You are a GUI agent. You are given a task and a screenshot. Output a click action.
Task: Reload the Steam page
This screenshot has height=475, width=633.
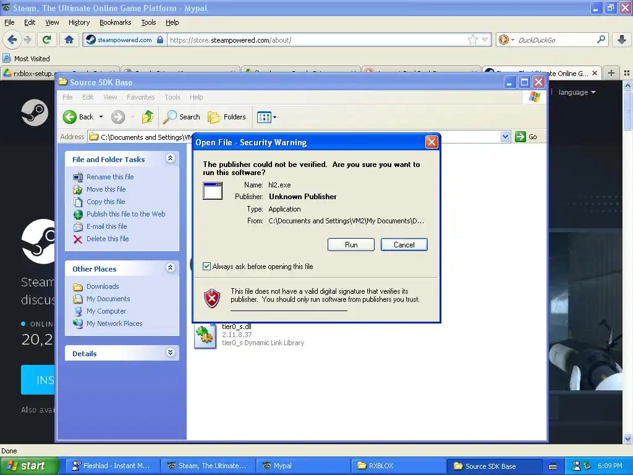46,40
